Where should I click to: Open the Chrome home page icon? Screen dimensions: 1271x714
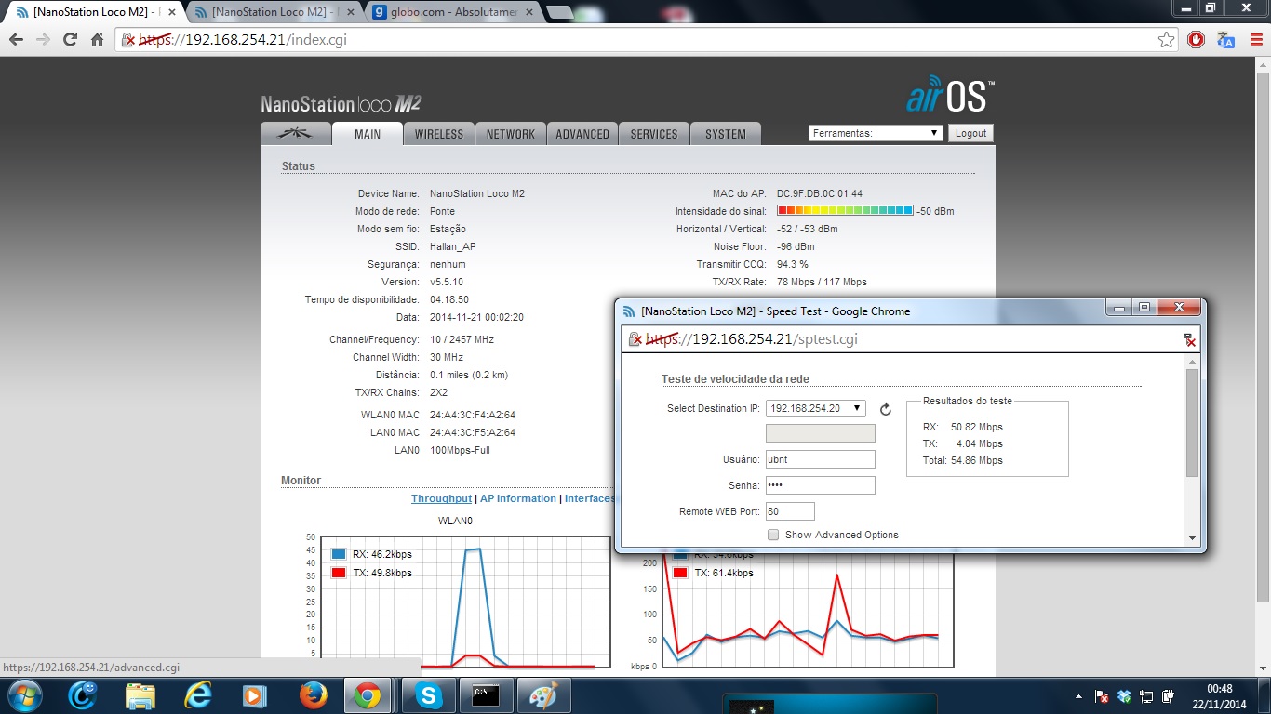pos(97,40)
